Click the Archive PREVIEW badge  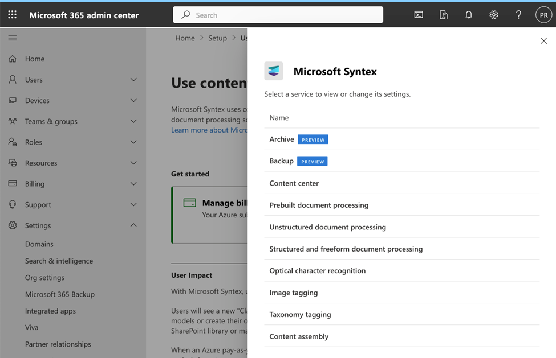(313, 139)
